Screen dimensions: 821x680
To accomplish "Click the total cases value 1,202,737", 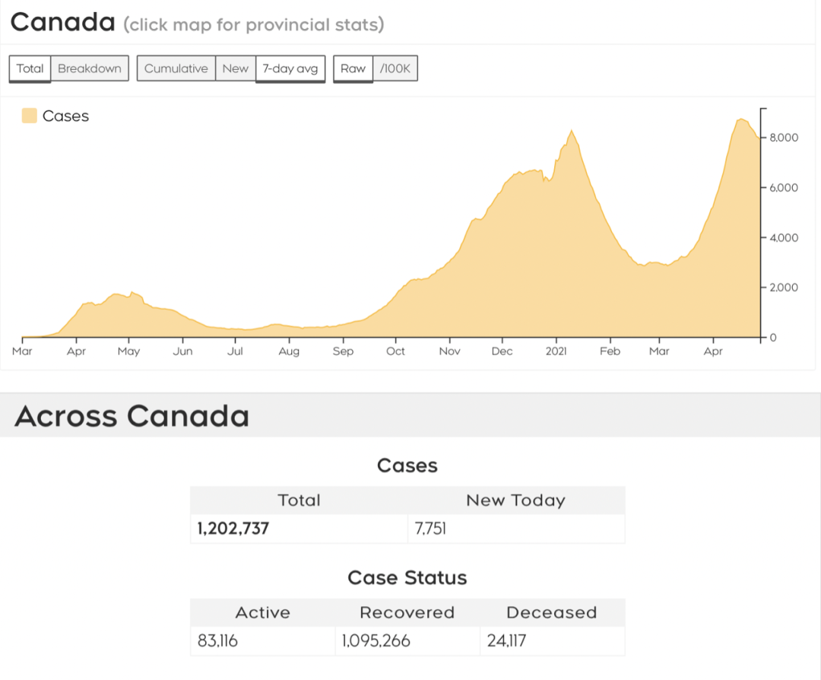I will tap(233, 528).
